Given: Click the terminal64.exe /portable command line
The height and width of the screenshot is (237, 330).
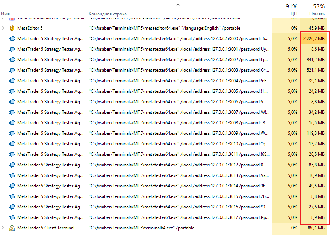Looking at the screenshot, I should (141, 228).
